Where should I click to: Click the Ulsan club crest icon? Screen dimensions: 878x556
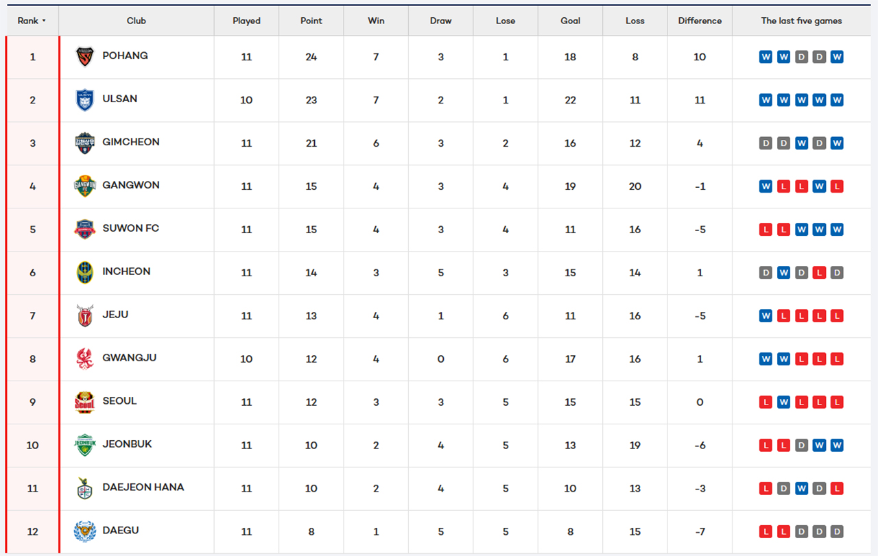point(84,100)
